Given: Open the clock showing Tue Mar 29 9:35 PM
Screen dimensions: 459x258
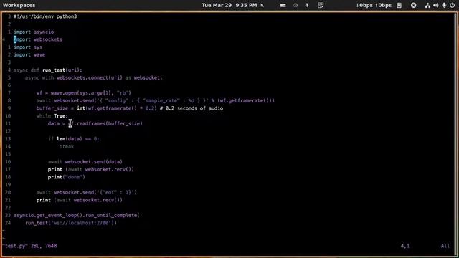Looking at the screenshot, I should 229,5.
